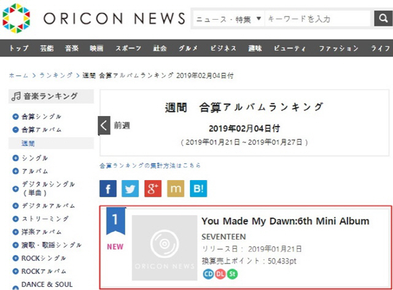Collapse the 合算アルバム sidebar section
Image resolution: width=393 pixels, height=290 pixels.
(15, 130)
